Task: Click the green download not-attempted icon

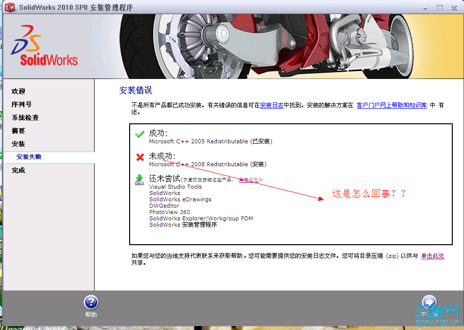Action: pyautogui.click(x=139, y=180)
